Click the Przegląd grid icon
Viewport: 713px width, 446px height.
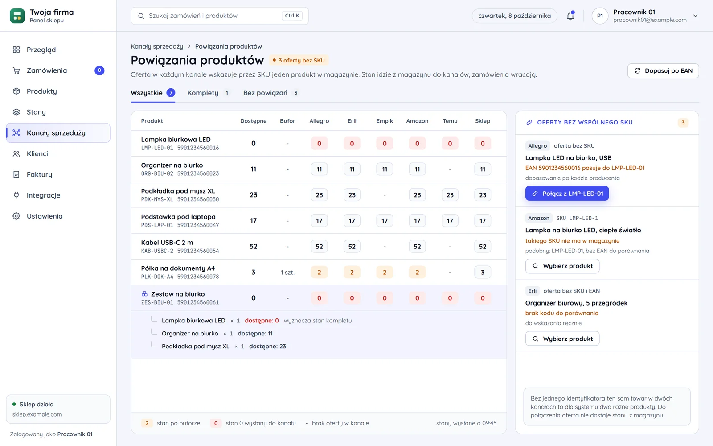click(x=16, y=50)
